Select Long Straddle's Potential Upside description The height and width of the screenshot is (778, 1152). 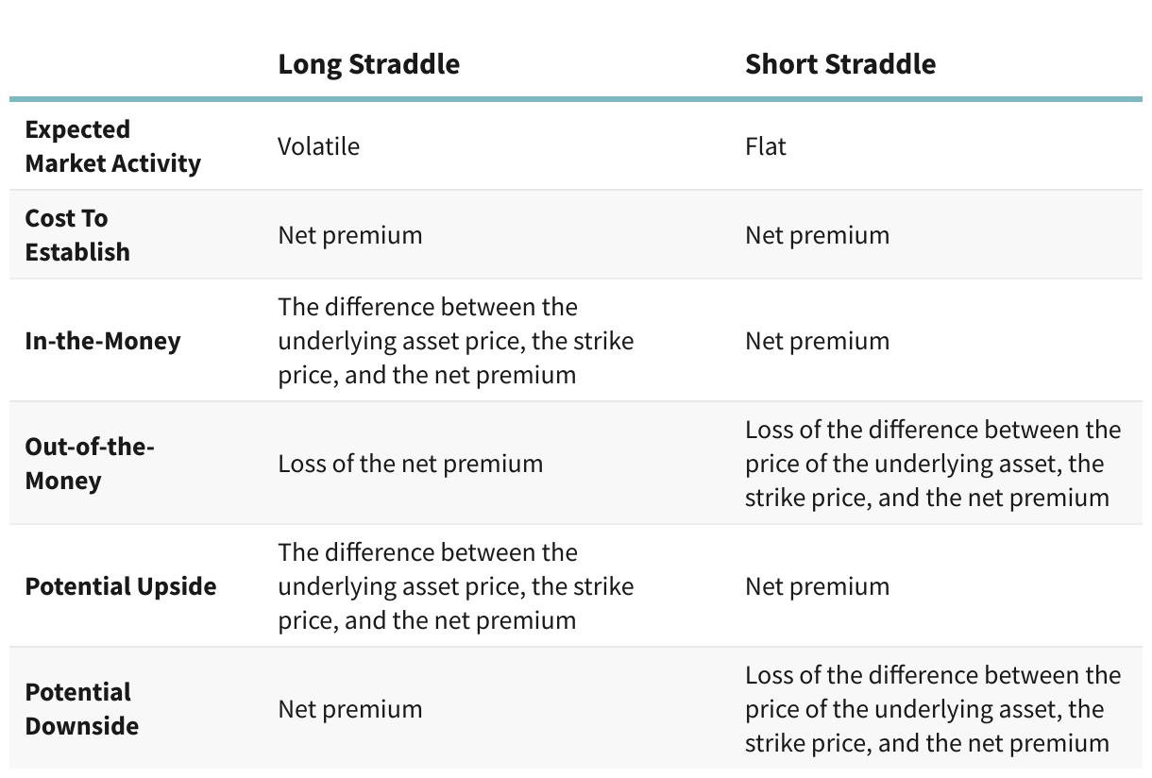(455, 586)
